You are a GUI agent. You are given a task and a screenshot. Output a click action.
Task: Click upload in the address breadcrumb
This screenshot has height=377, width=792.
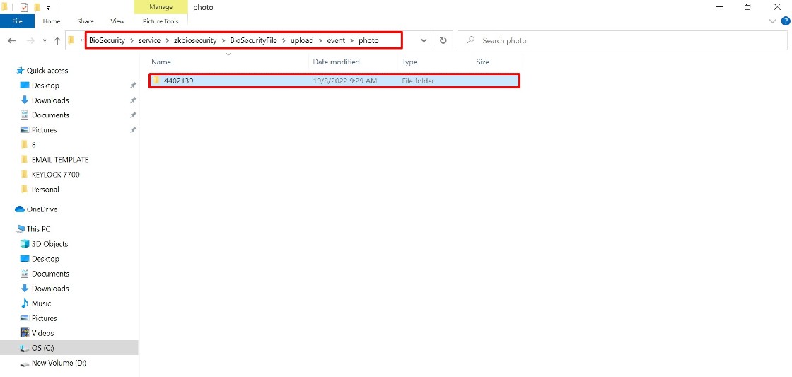coord(301,40)
